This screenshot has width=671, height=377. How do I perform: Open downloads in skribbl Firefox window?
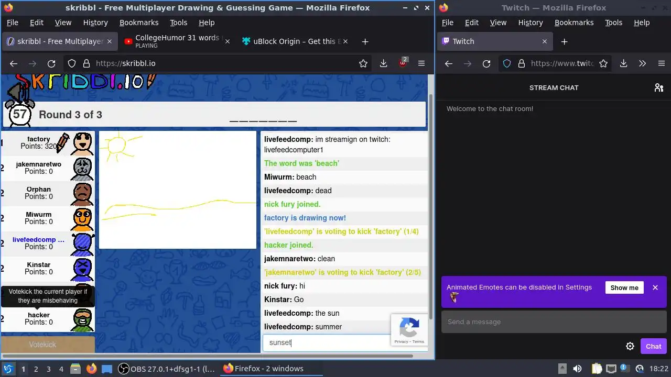pyautogui.click(x=384, y=63)
